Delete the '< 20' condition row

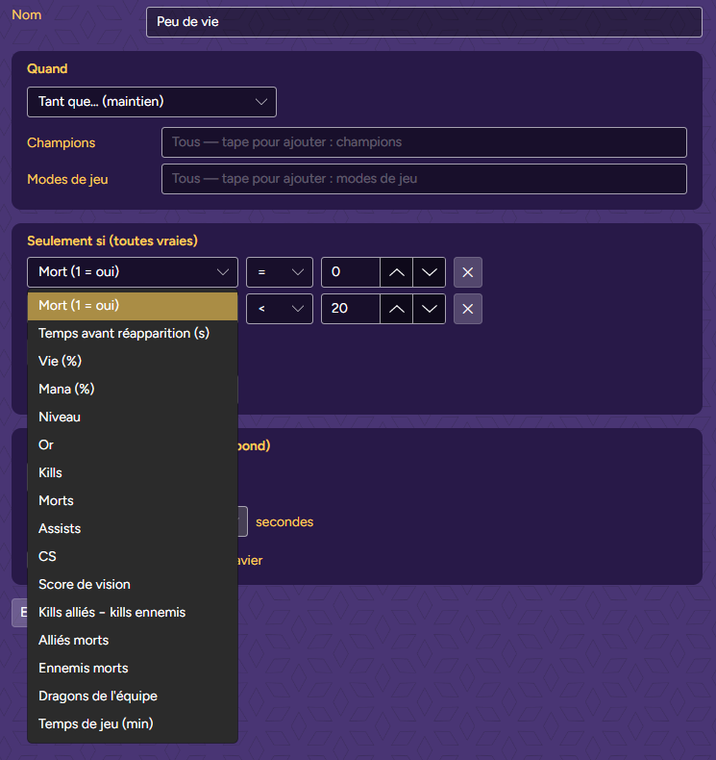(x=468, y=309)
